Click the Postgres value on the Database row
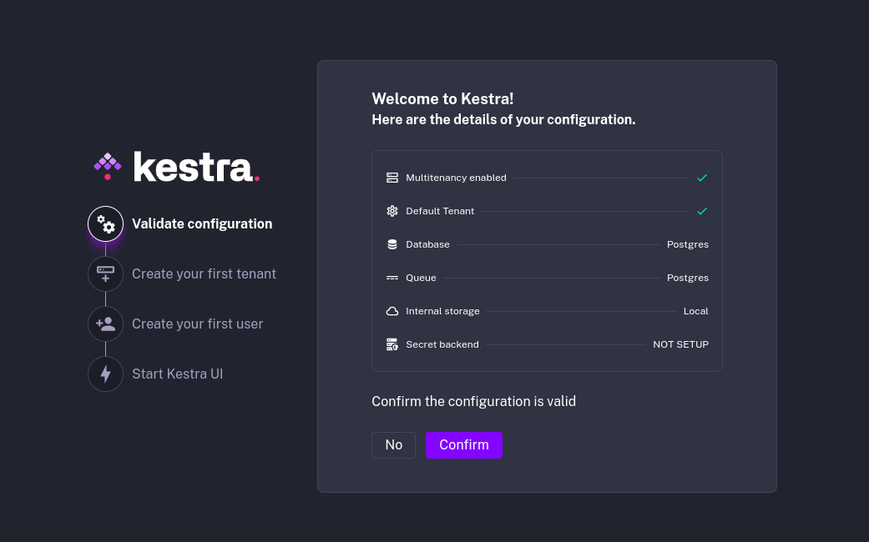869x542 pixels. (x=687, y=244)
